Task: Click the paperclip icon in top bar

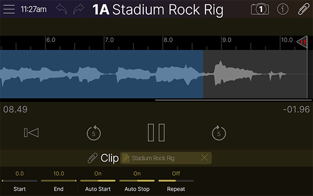Action: tap(303, 9)
